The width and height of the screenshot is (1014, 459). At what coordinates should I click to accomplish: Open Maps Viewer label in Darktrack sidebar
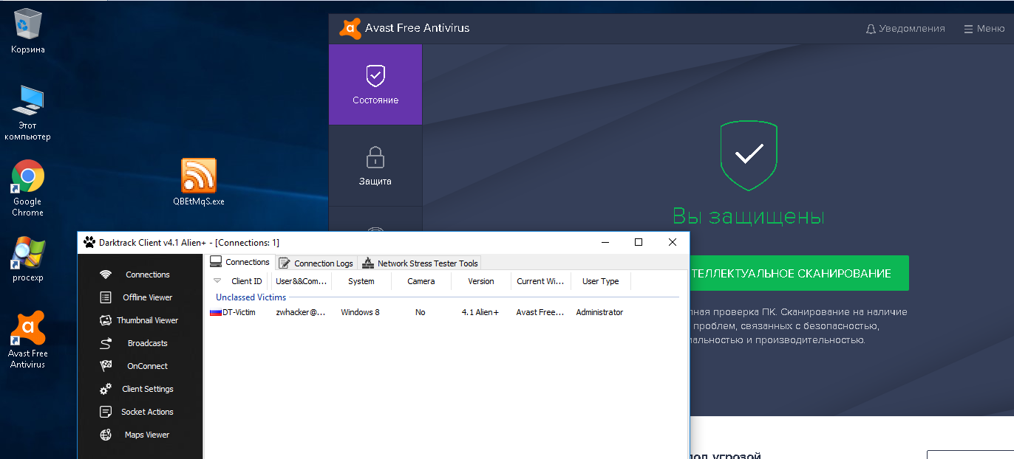click(147, 435)
